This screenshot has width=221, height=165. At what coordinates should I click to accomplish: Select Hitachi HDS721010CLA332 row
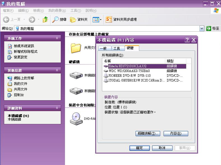(x=145, y=66)
